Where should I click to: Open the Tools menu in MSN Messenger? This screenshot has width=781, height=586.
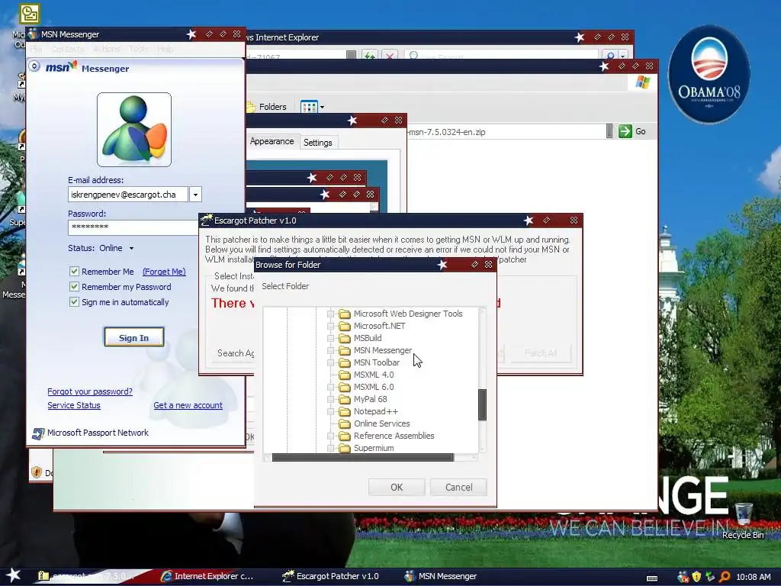[x=138, y=49]
